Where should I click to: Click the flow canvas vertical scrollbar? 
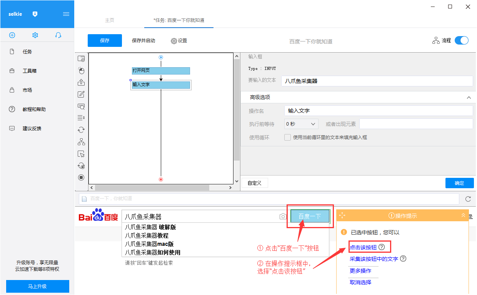[237, 109]
